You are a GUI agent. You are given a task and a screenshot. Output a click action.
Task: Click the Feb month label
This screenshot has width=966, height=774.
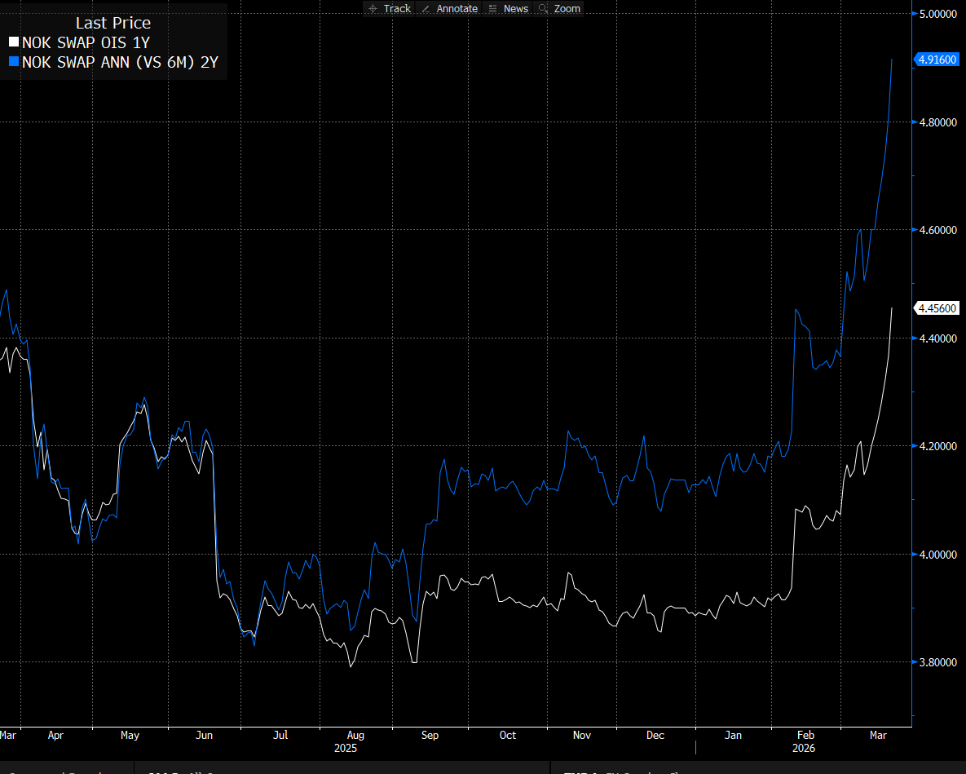tap(806, 735)
